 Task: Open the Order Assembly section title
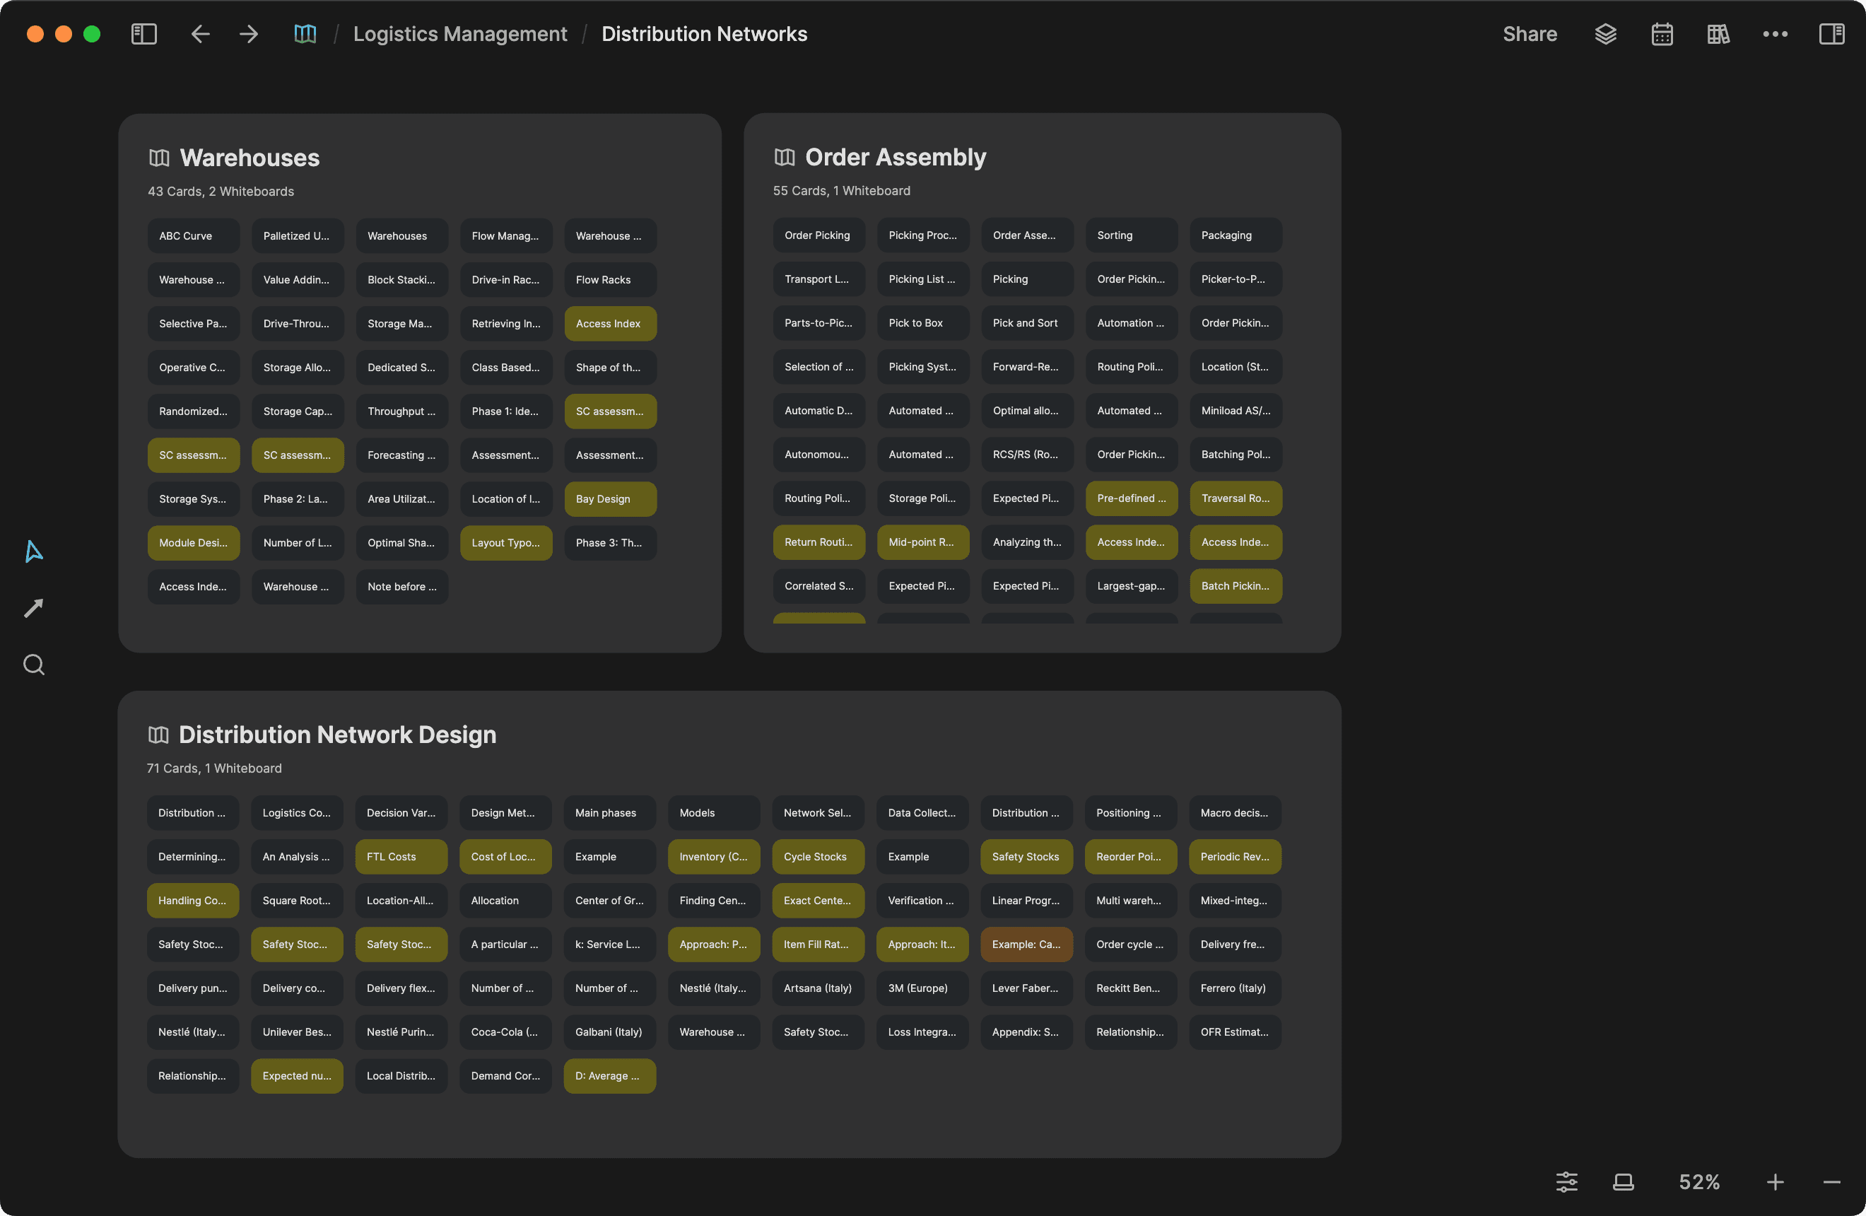[x=896, y=157]
